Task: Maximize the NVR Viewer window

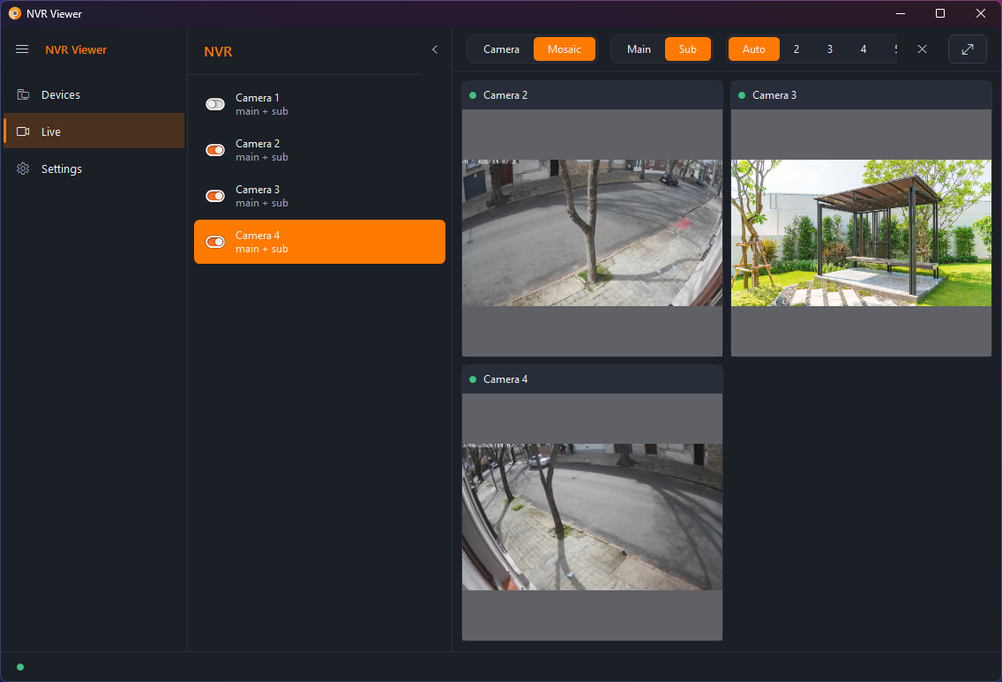Action: click(x=940, y=13)
